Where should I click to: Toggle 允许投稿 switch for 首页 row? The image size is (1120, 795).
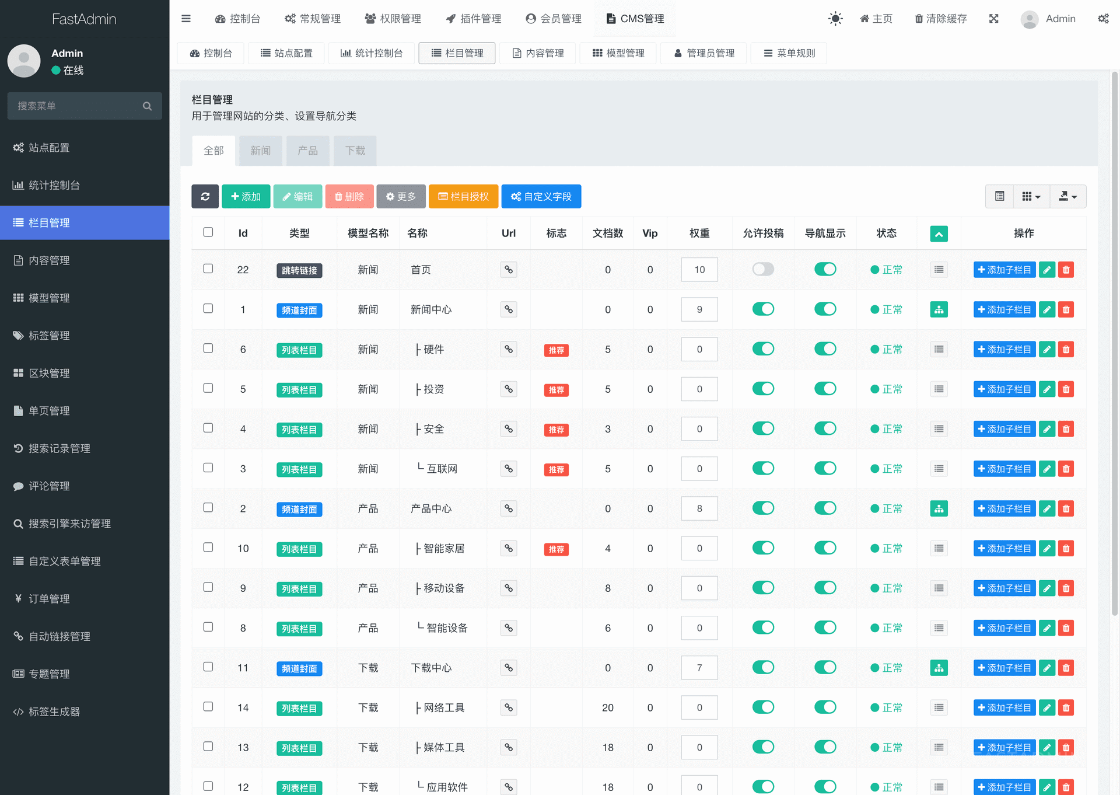tap(763, 269)
